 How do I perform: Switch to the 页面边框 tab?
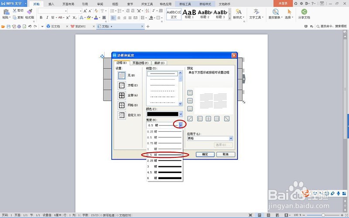140,63
